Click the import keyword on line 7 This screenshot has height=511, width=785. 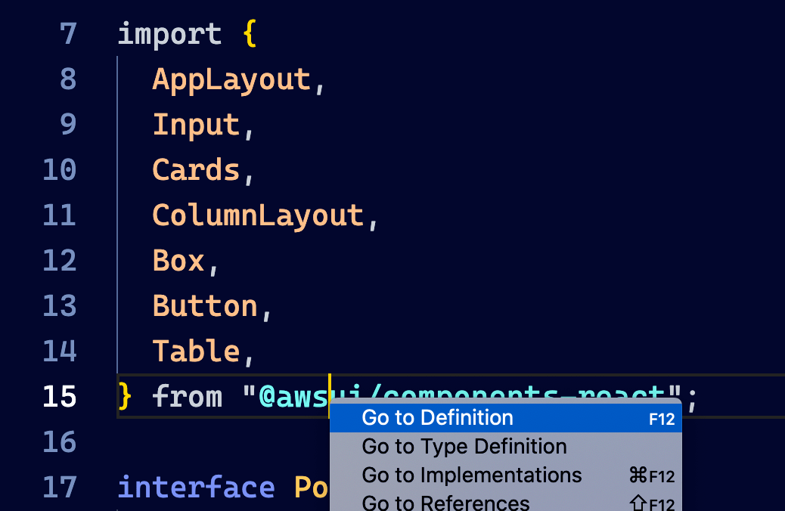click(x=168, y=33)
